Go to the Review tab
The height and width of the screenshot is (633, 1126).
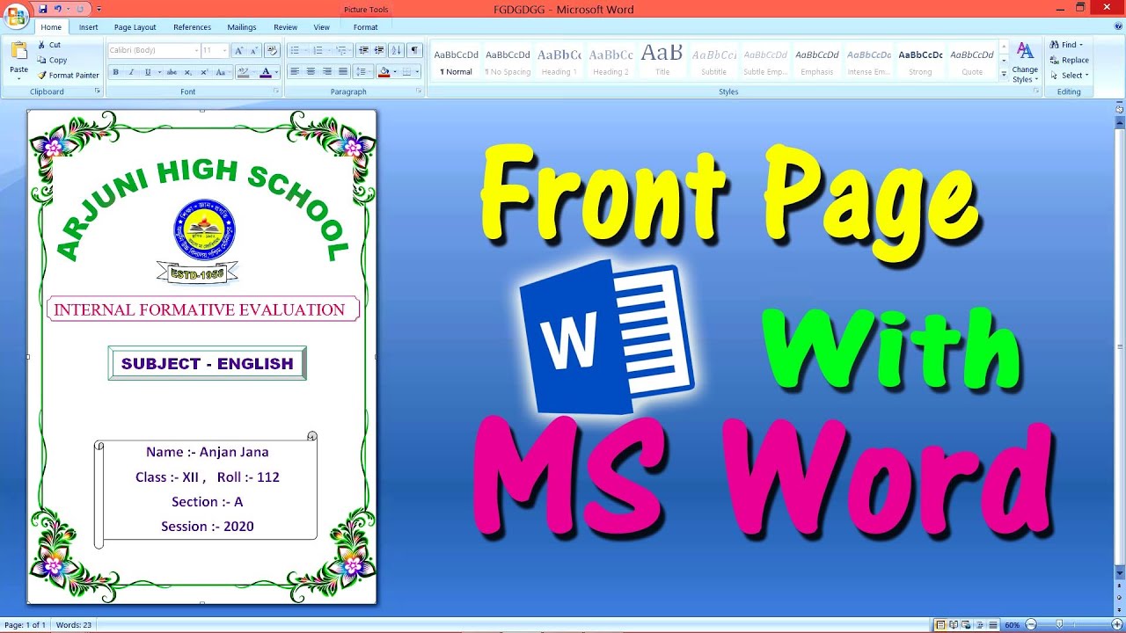[285, 27]
